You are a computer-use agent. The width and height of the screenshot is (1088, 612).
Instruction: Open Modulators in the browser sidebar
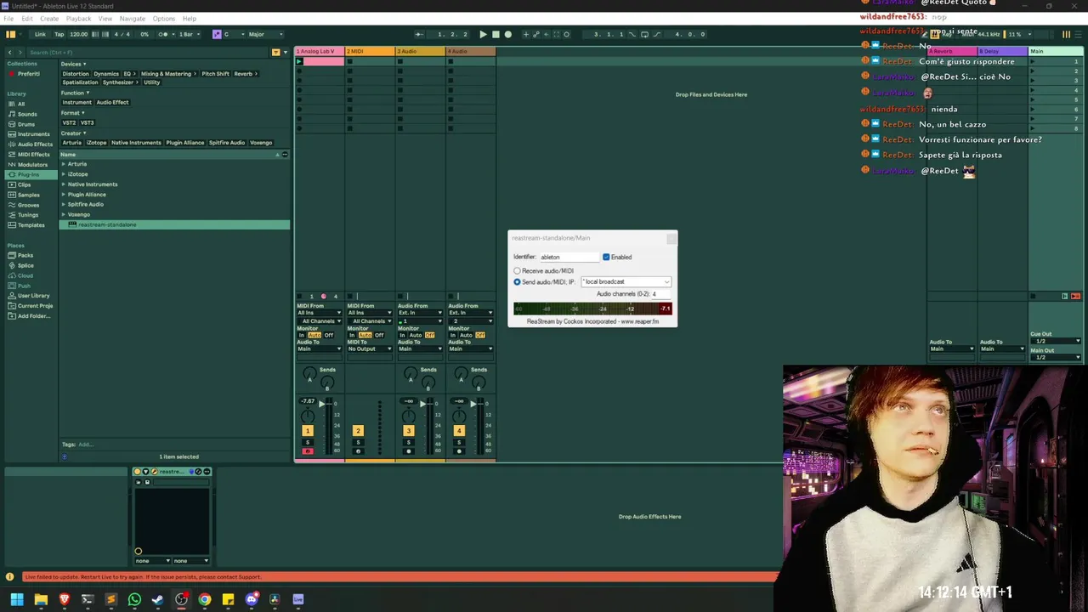point(32,165)
